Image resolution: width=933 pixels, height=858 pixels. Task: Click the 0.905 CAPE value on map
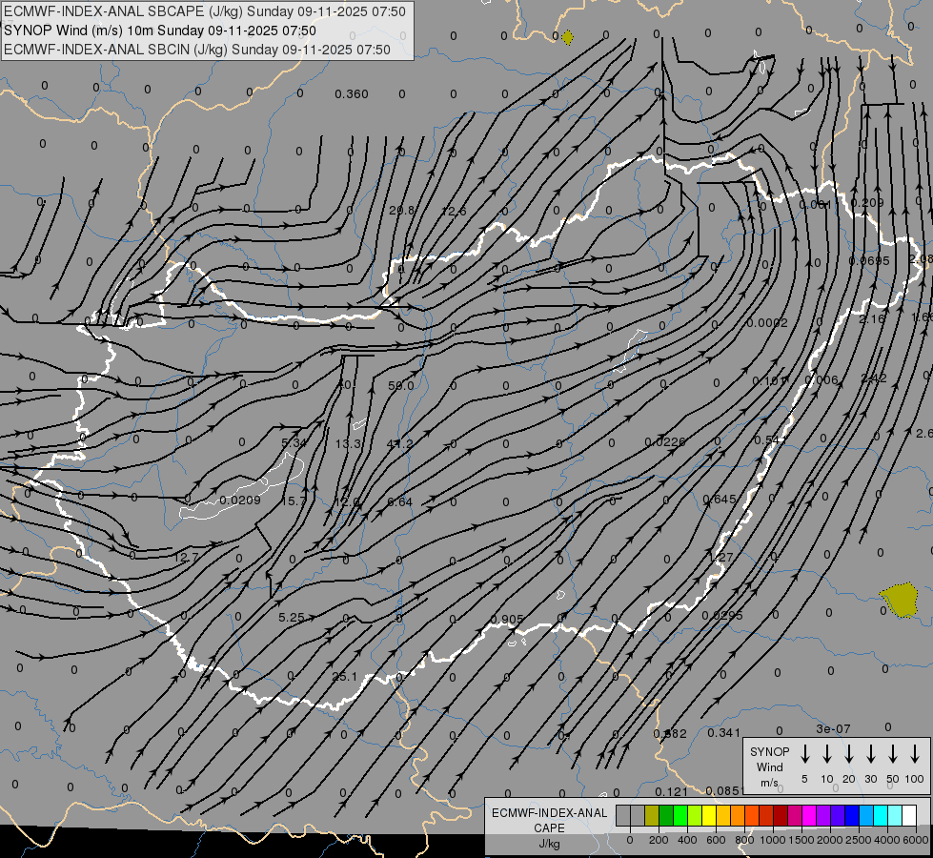(507, 620)
